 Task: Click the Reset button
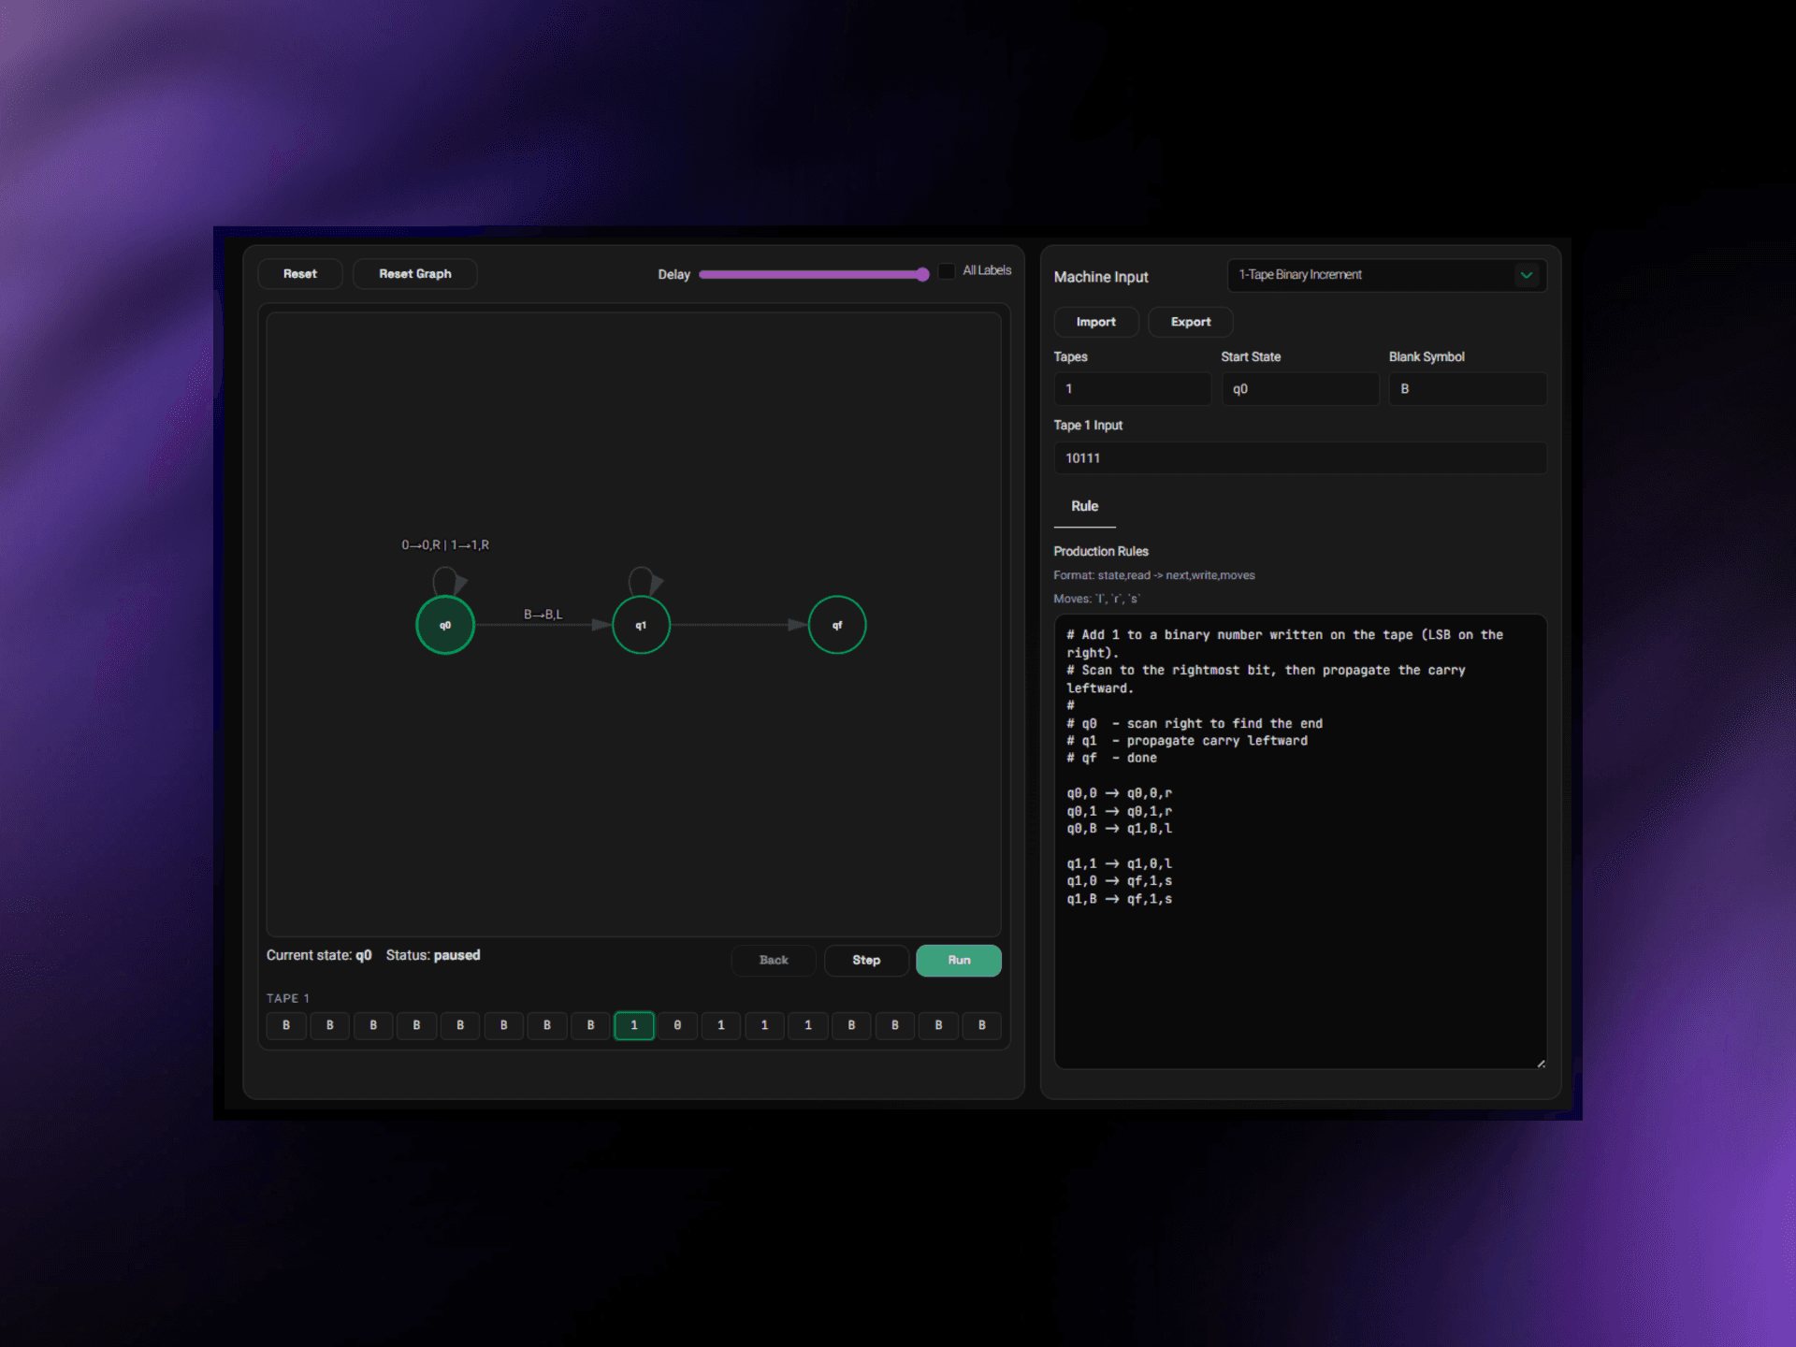(299, 273)
